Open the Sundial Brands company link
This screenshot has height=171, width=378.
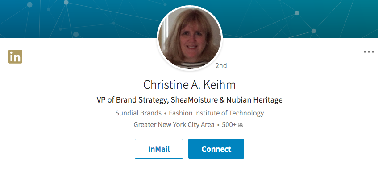[138, 113]
